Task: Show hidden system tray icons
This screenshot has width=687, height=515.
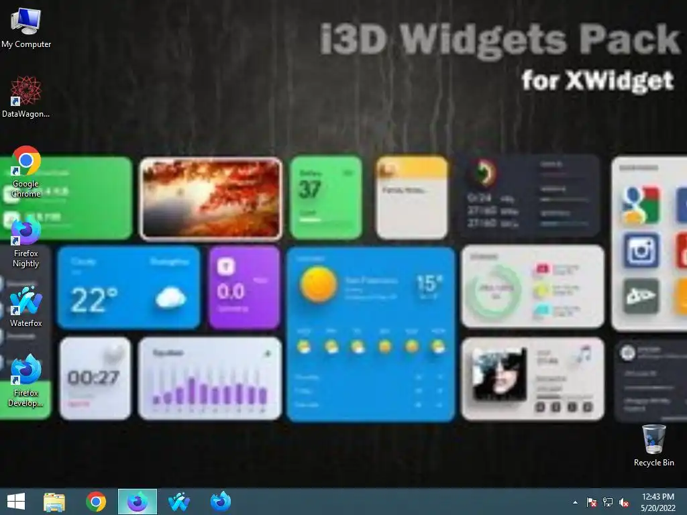Action: [575, 502]
